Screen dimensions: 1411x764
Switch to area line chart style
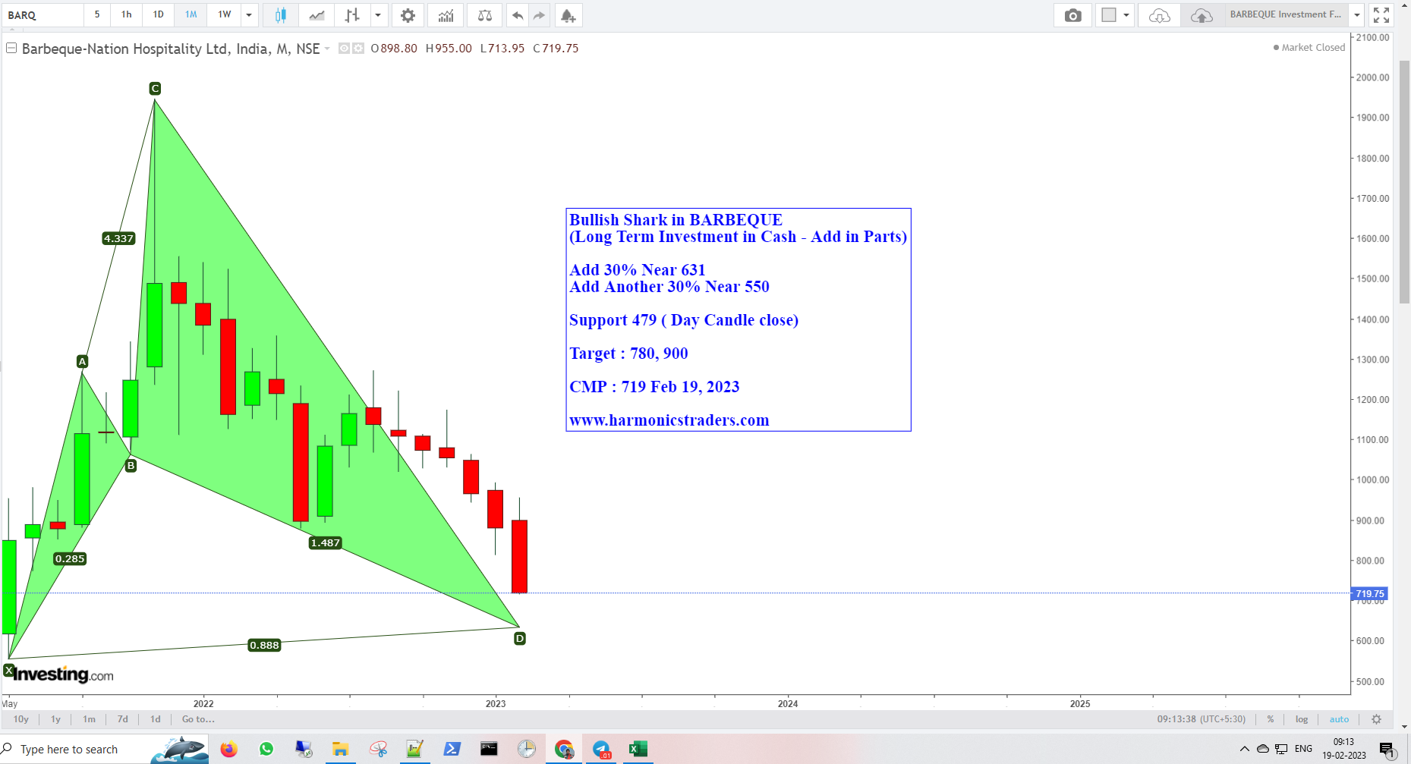click(x=317, y=15)
